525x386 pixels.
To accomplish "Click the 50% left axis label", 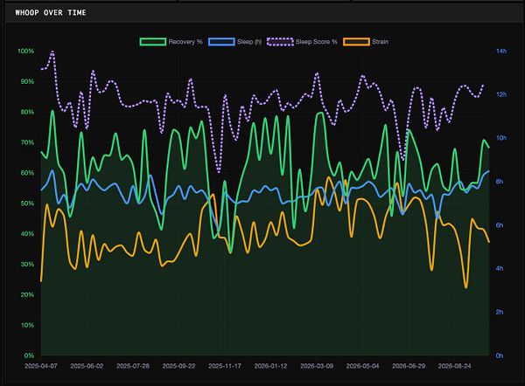I will click(x=27, y=203).
